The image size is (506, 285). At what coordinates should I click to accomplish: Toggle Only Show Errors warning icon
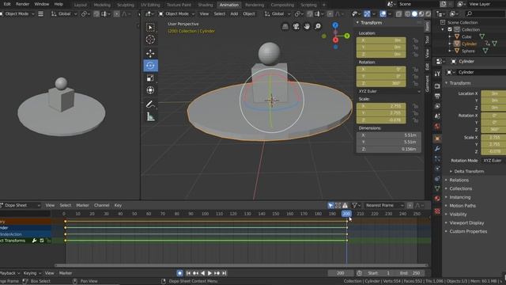click(x=345, y=205)
